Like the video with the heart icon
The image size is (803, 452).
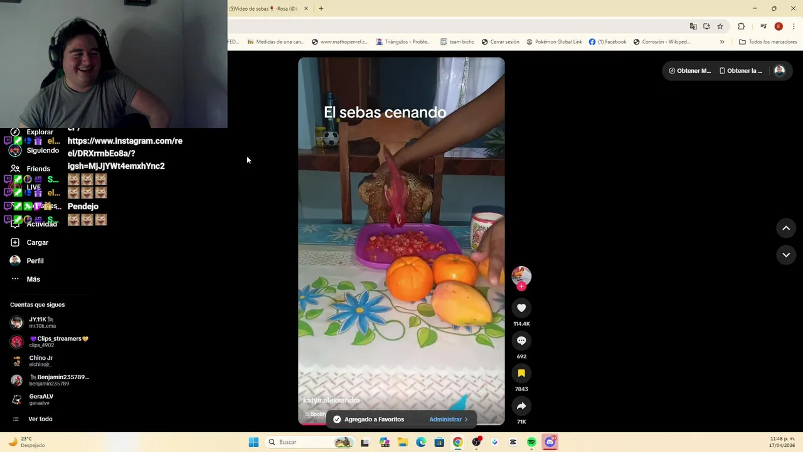[x=521, y=308]
